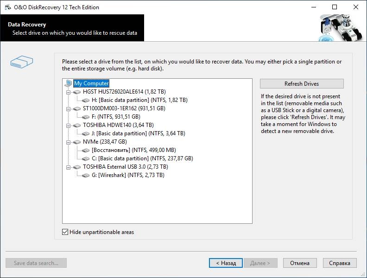Click the Назад back button
This screenshot has width=367, height=278.
pos(226,263)
